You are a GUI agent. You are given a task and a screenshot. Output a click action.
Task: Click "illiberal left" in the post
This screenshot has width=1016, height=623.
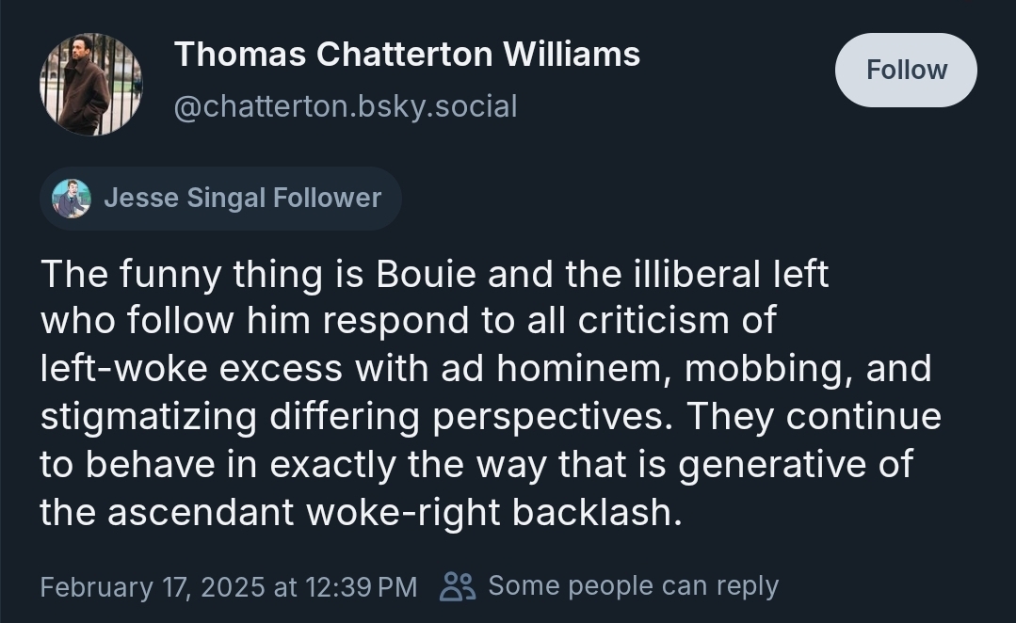[723, 274]
